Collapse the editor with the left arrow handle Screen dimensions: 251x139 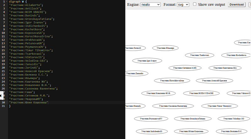[x=1, y=95]
